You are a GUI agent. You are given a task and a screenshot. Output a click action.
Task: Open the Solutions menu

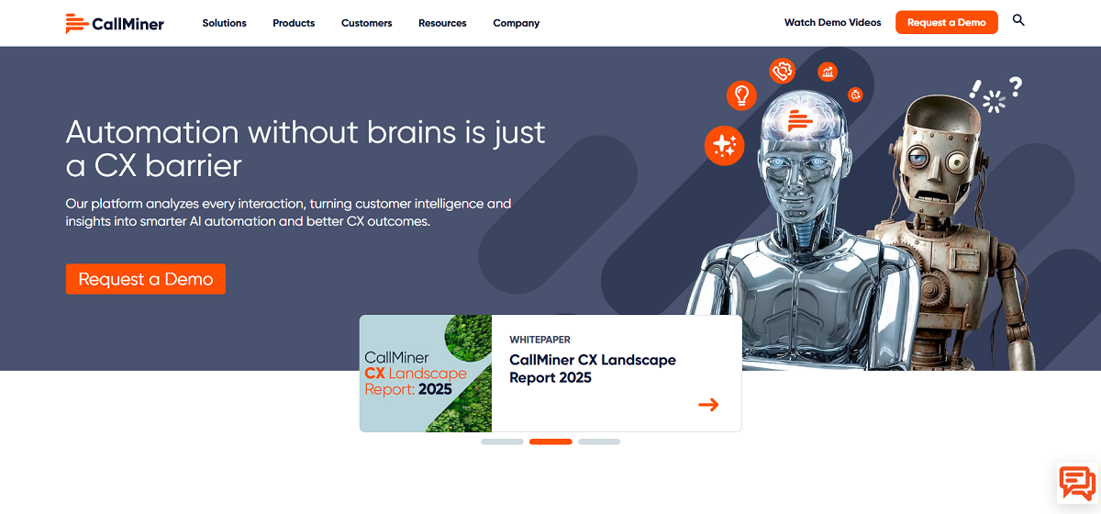coord(225,23)
